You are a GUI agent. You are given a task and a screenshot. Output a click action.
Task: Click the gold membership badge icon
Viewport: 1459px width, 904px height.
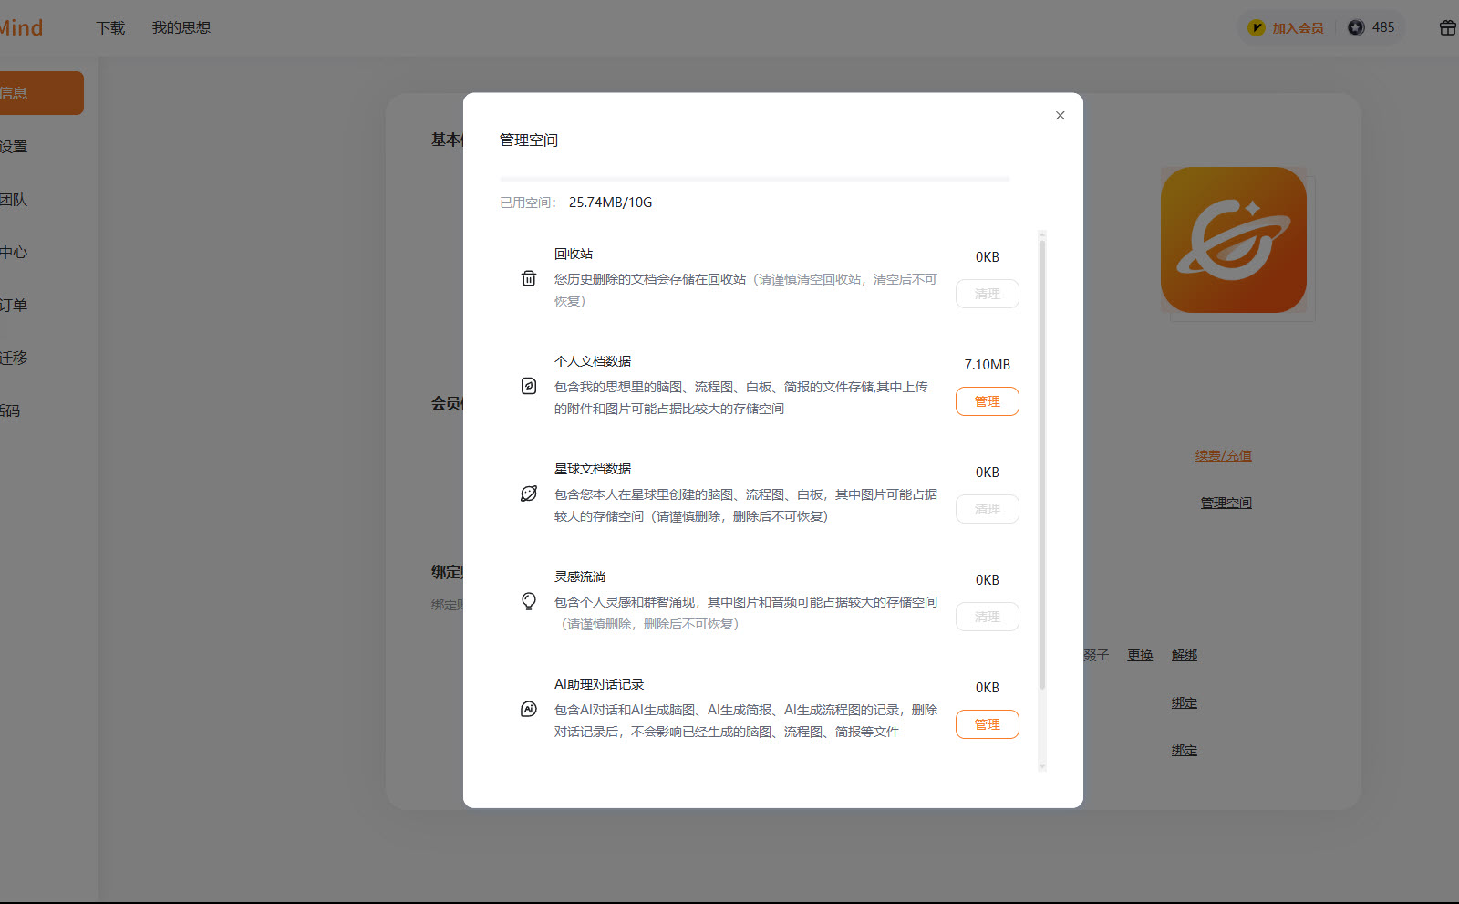click(1257, 28)
